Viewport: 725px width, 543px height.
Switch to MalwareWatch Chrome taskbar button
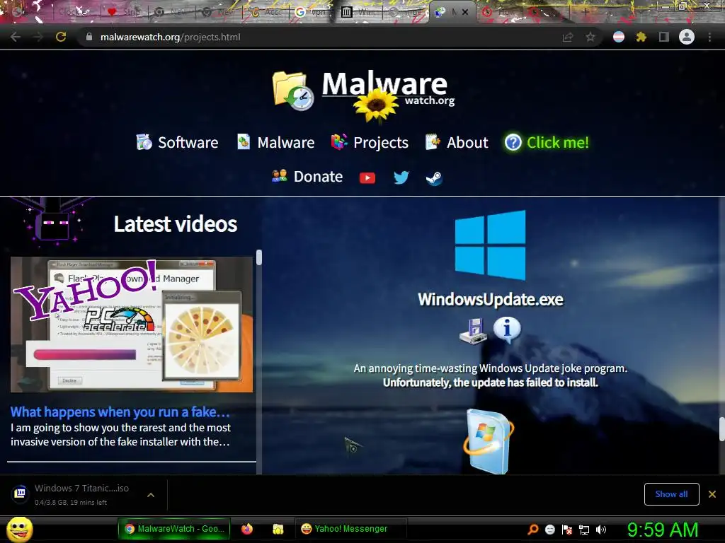176,529
